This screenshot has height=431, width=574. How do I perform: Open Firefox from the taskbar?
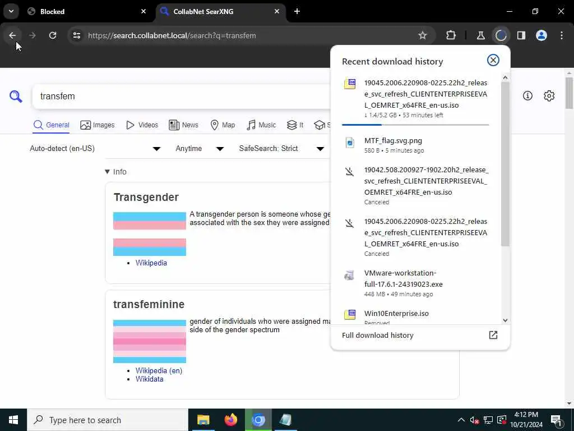pyautogui.click(x=230, y=420)
